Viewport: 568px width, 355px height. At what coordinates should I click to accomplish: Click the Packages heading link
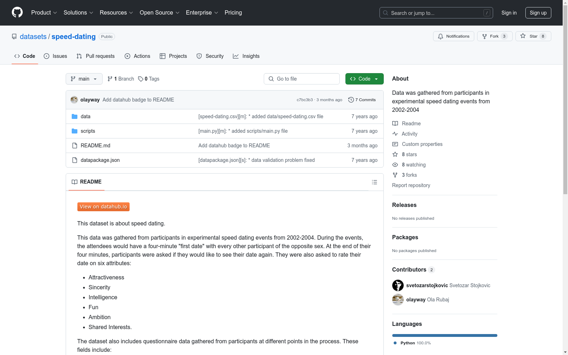click(405, 237)
